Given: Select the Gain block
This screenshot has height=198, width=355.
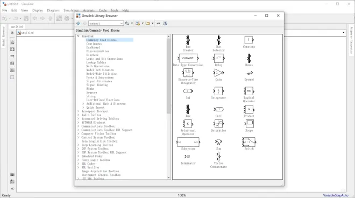Looking at the screenshot, I should coord(218,73).
